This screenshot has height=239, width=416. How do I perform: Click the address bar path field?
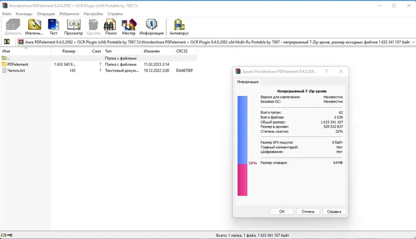[217, 42]
